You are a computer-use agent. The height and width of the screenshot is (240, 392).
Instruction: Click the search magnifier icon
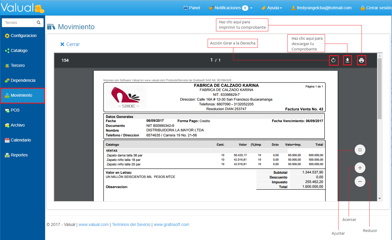tap(39, 23)
